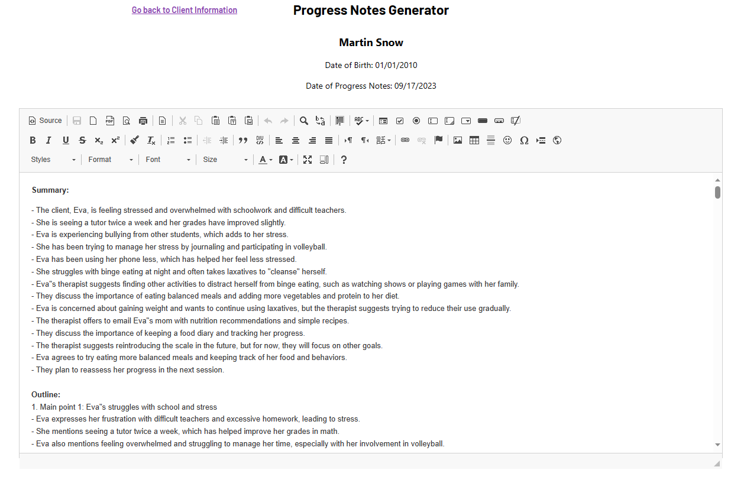Insert a Text Field
731x483 pixels.
[x=433, y=121]
